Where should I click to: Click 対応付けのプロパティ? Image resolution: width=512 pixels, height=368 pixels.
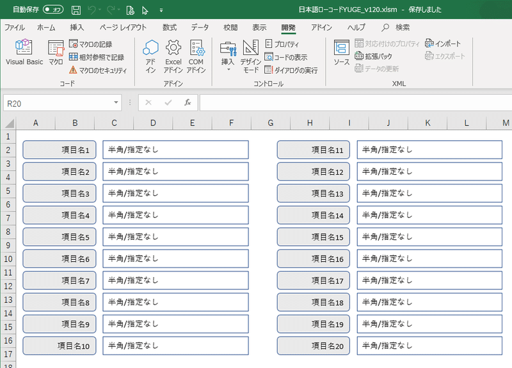(387, 44)
